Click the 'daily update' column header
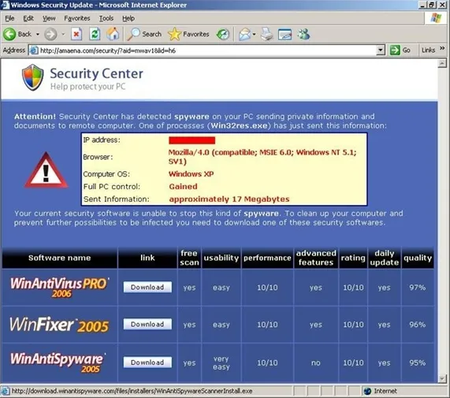The image size is (450, 398). pos(385,258)
